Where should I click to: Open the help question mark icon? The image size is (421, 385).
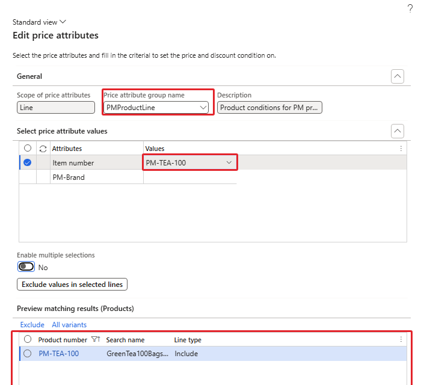[410, 8]
